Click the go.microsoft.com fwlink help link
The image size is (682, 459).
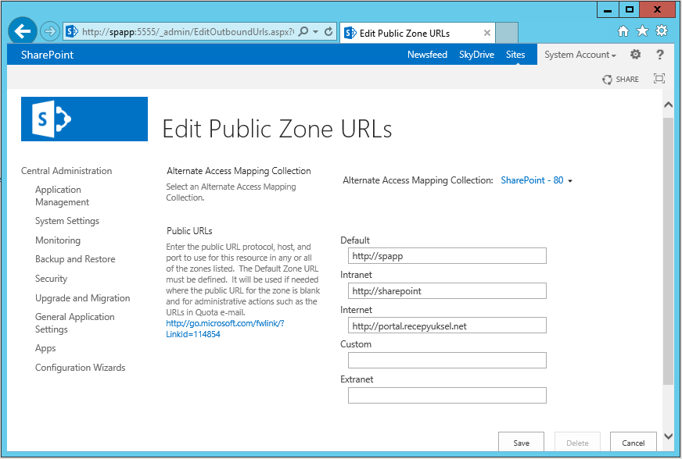click(x=225, y=329)
